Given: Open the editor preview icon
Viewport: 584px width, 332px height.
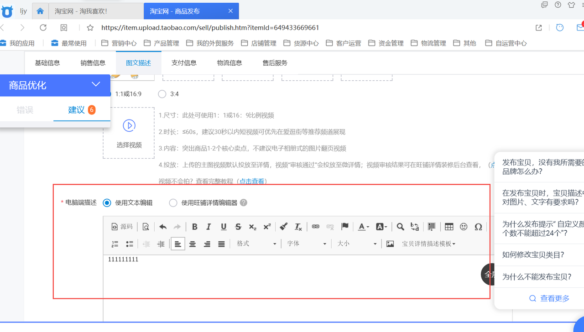Looking at the screenshot, I should click(146, 227).
